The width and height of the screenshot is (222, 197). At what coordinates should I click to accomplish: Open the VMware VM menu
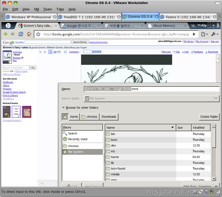click(36, 9)
